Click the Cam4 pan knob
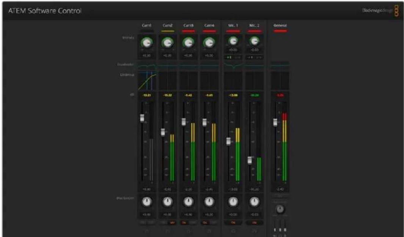Screen dimensions: 404x237 pos(209,202)
